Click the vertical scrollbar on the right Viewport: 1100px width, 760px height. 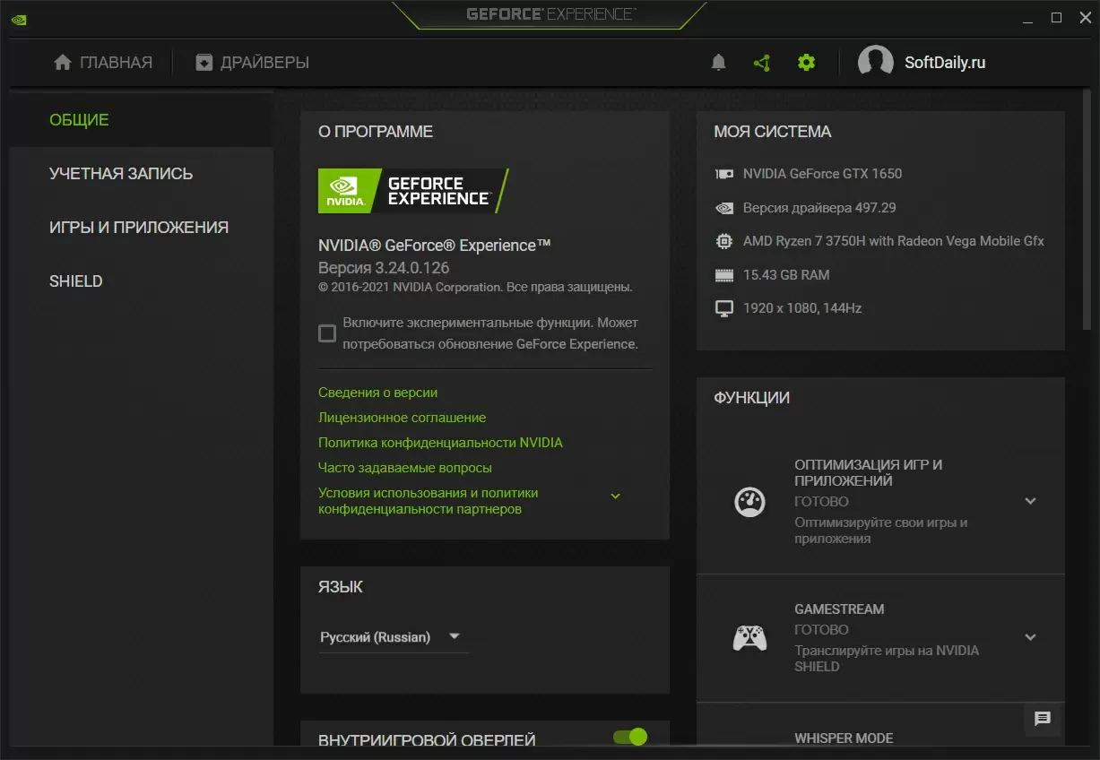coord(1087,215)
